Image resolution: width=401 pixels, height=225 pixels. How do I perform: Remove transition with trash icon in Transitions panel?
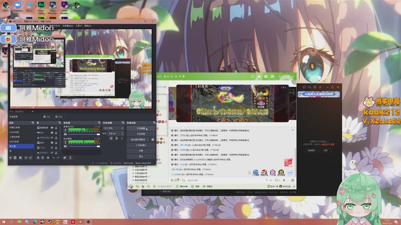pyautogui.click(x=117, y=138)
